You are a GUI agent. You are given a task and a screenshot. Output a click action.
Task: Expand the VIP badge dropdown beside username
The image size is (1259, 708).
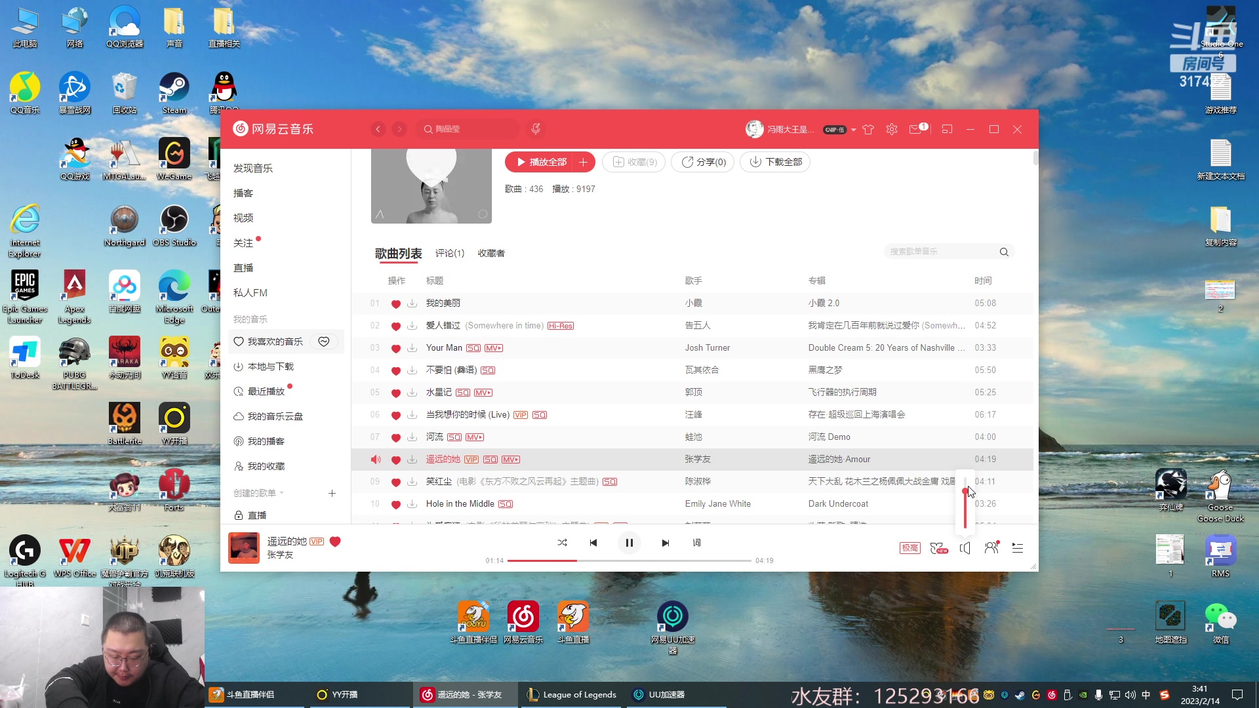(853, 130)
